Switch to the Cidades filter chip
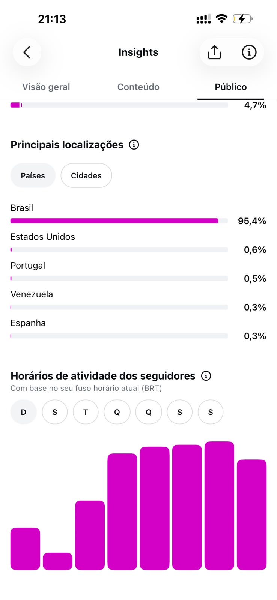This screenshot has width=277, height=600. (86, 175)
